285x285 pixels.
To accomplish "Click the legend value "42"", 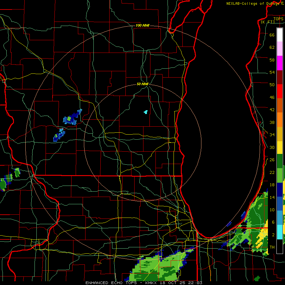I will click(272, 110).
